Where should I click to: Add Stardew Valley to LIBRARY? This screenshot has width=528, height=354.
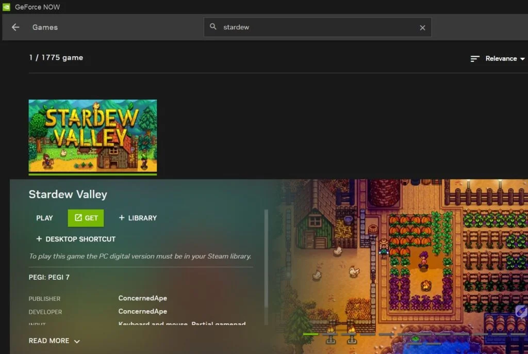click(x=138, y=218)
